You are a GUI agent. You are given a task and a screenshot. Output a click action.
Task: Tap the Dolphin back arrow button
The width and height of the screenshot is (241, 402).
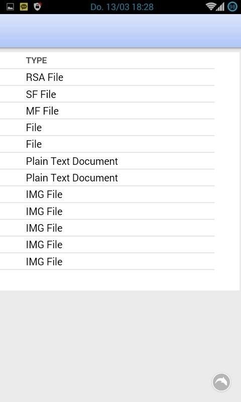221,382
